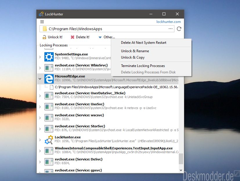240x181 pixels.
Task: Select Unlock & Rename option
Action: [151, 51]
